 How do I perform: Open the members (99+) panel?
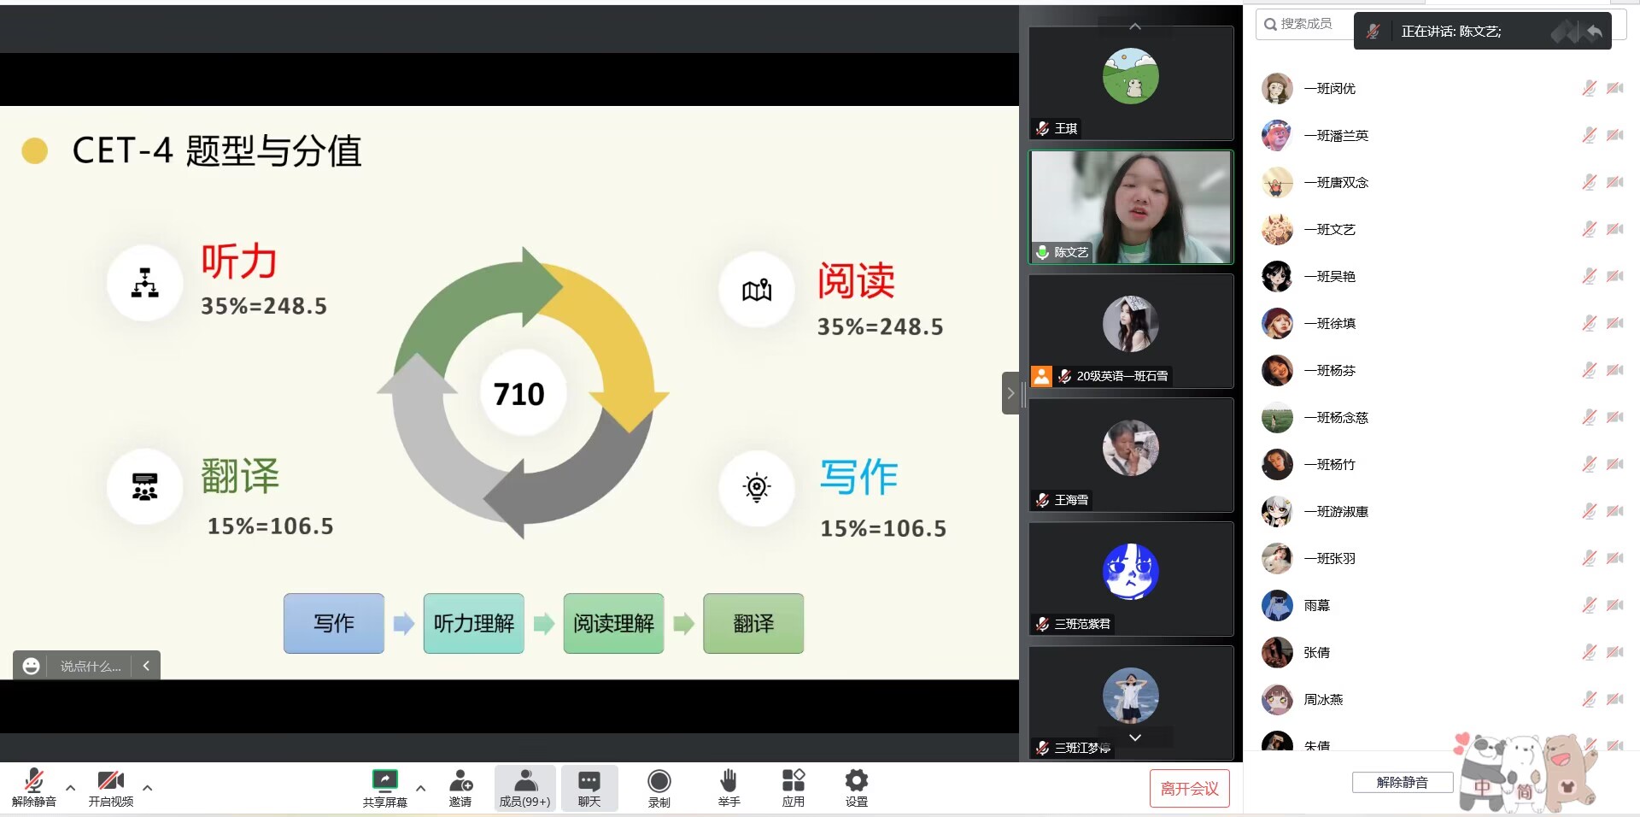524,787
